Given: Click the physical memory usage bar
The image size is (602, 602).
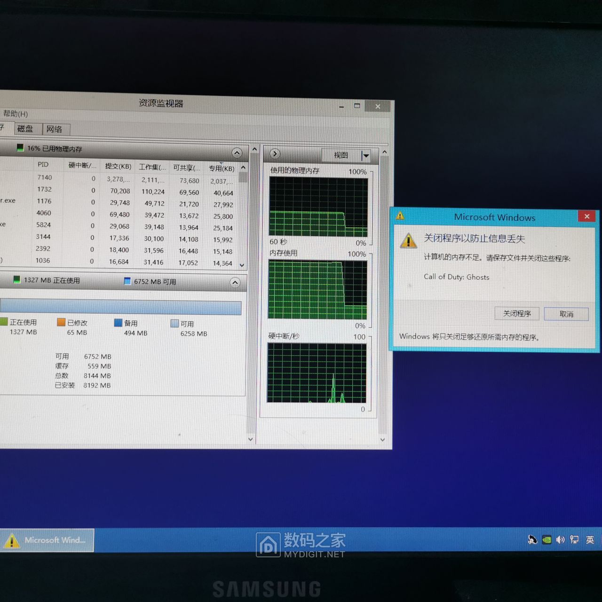Looking at the screenshot, I should pos(120,307).
